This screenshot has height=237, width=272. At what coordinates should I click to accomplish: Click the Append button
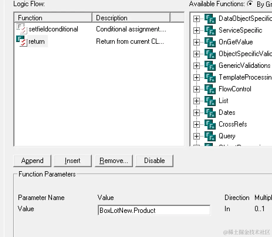tap(32, 161)
